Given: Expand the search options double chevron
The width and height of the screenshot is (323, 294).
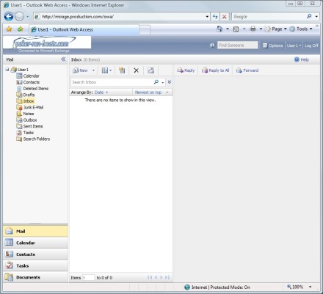Looking at the screenshot, I should coord(170,82).
